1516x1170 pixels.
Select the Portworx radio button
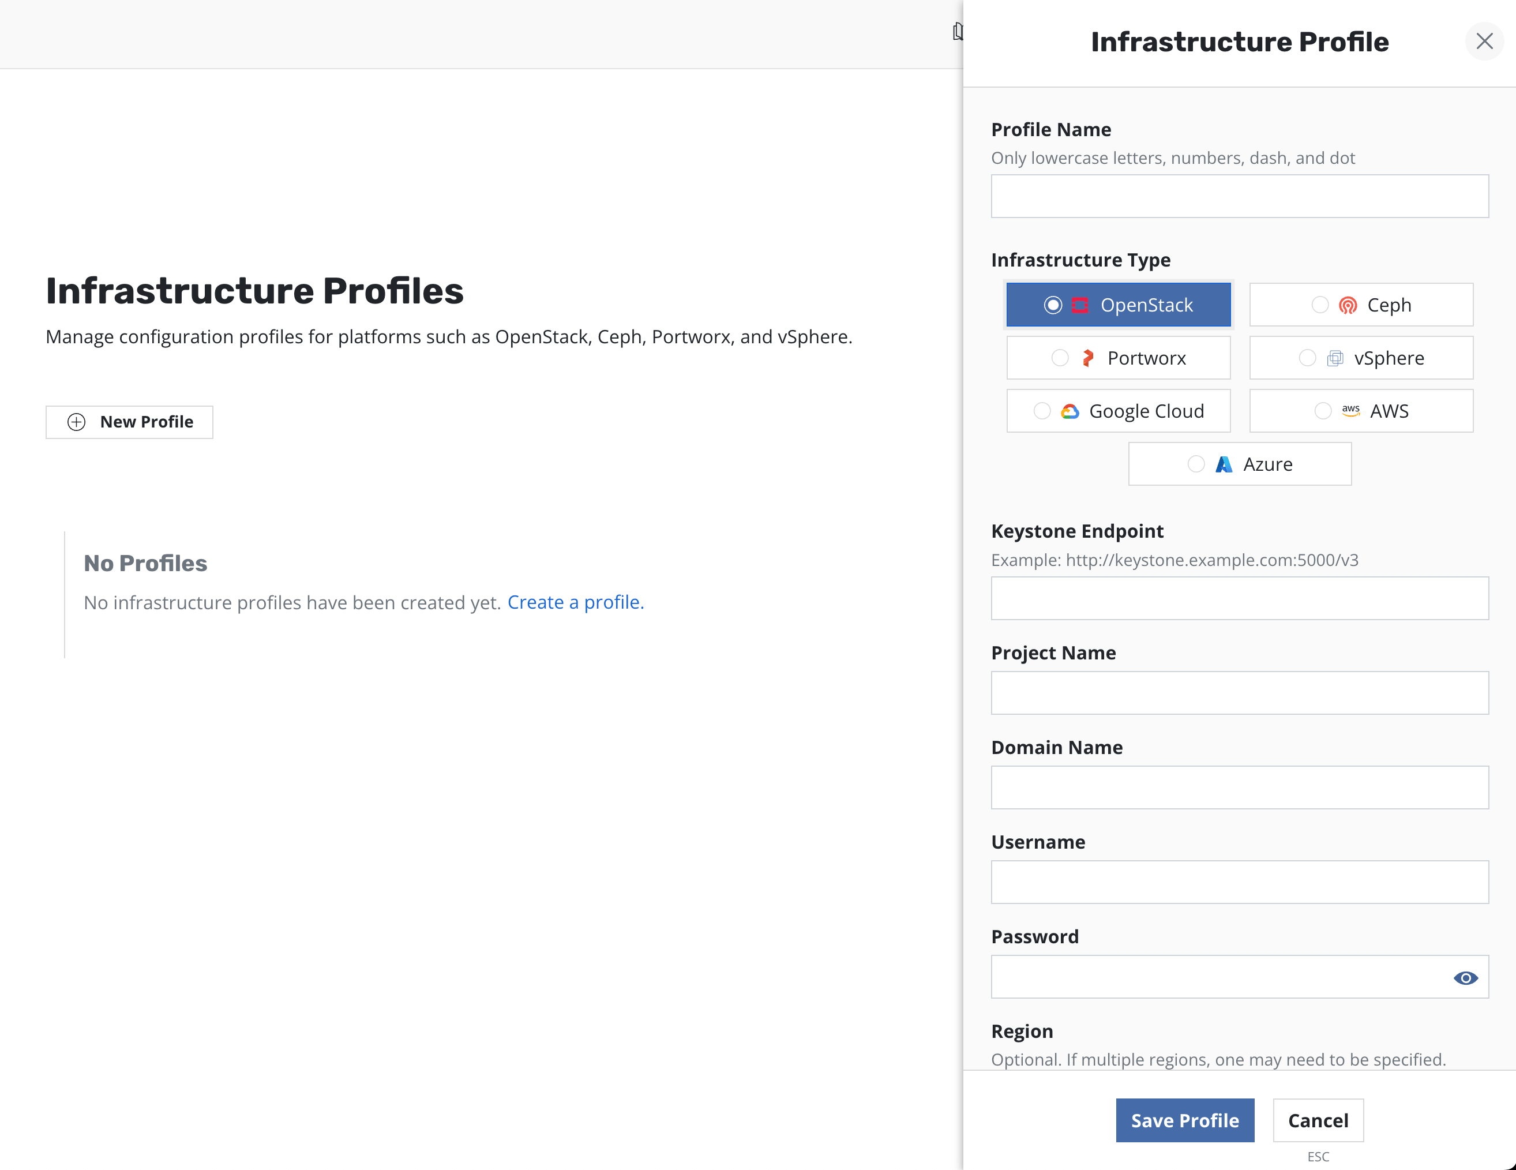(x=1059, y=358)
